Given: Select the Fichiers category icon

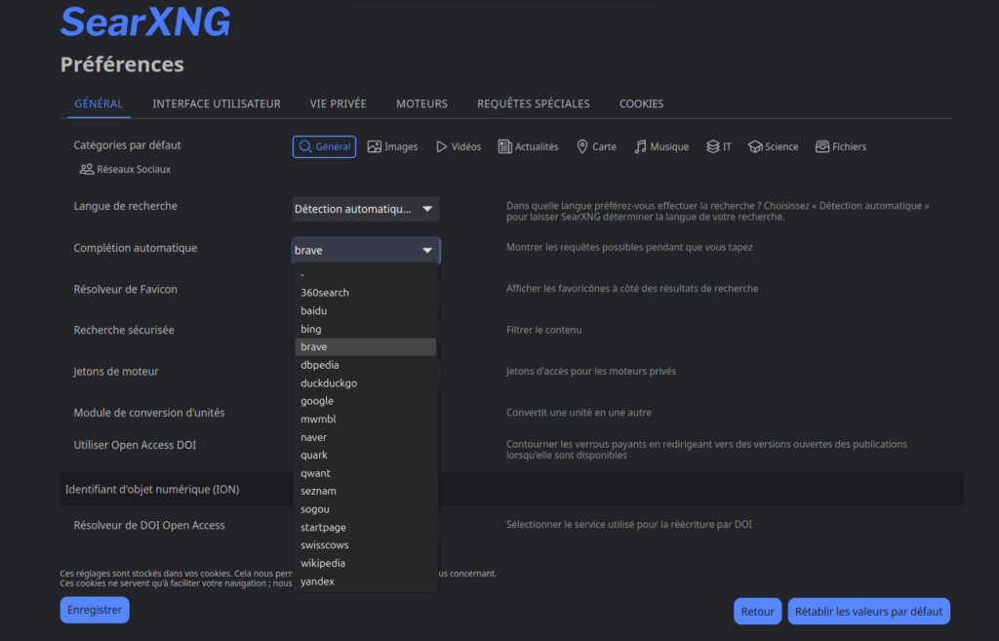Looking at the screenshot, I should tap(822, 146).
